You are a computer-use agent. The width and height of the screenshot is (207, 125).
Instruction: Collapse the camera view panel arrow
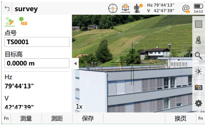coord(76,64)
